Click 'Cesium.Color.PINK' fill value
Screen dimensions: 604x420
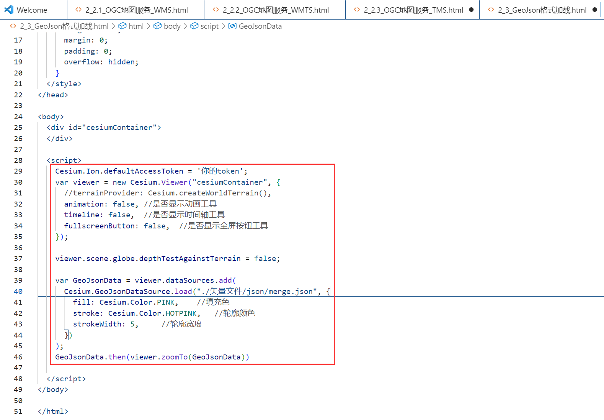click(x=137, y=302)
